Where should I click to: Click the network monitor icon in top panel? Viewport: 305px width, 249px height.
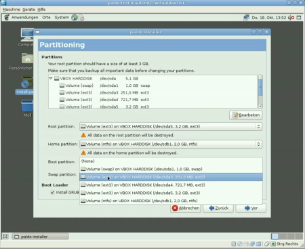click(x=246, y=18)
